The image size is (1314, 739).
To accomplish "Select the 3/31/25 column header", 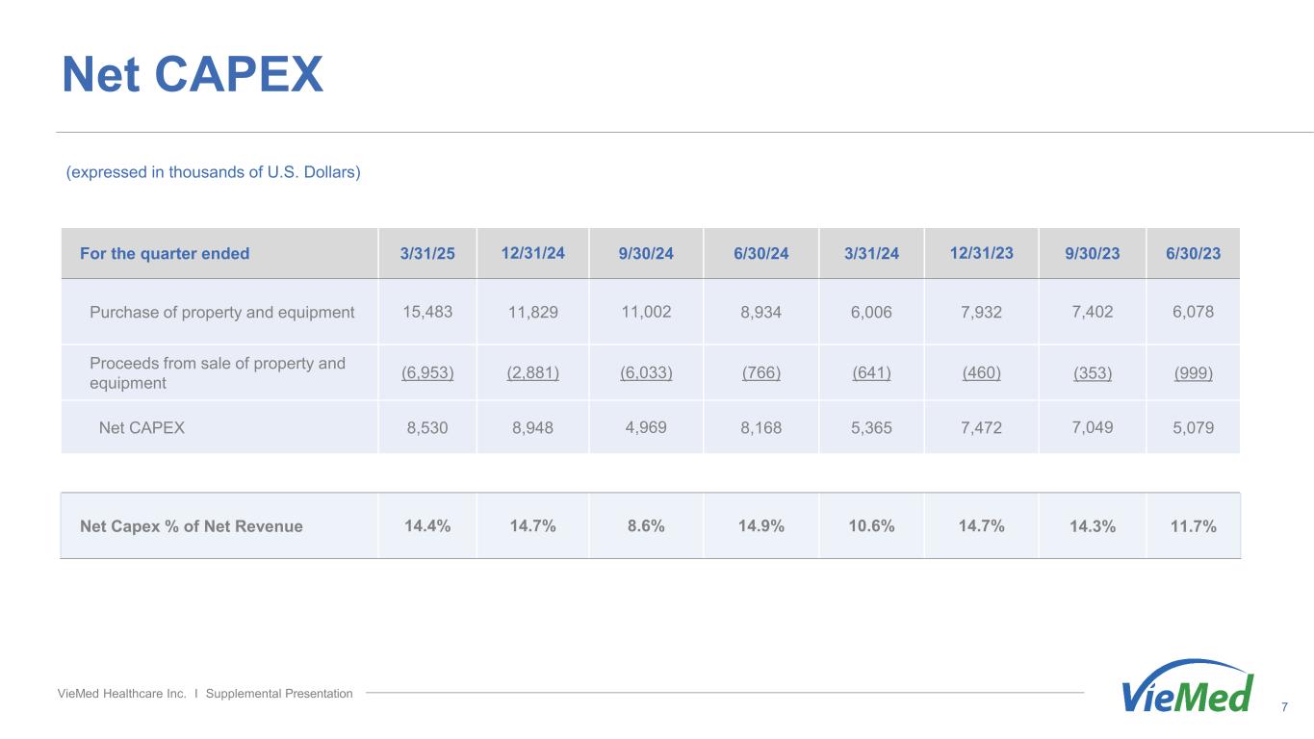I will tap(427, 254).
